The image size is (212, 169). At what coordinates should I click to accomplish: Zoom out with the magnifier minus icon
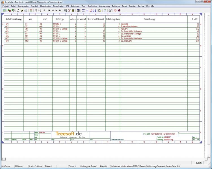pos(40,10)
